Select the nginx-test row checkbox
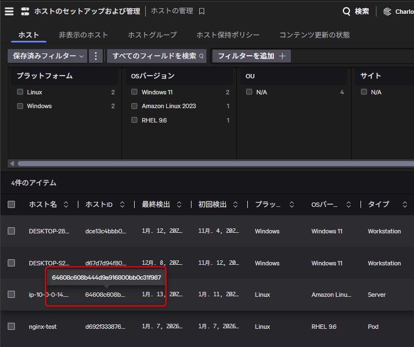Viewport: 414px width, 347px height. coord(12,327)
